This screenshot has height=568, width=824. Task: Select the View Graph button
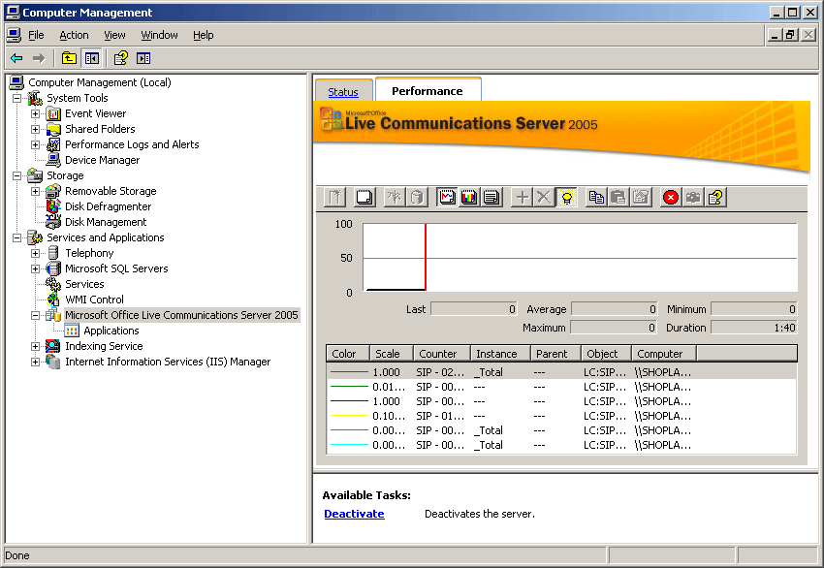tap(447, 198)
